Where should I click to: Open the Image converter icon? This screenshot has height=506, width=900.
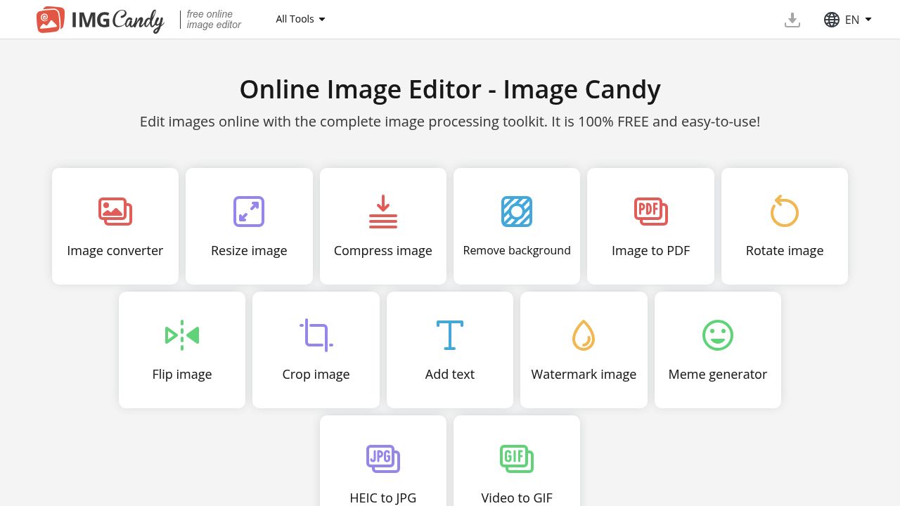pyautogui.click(x=115, y=212)
